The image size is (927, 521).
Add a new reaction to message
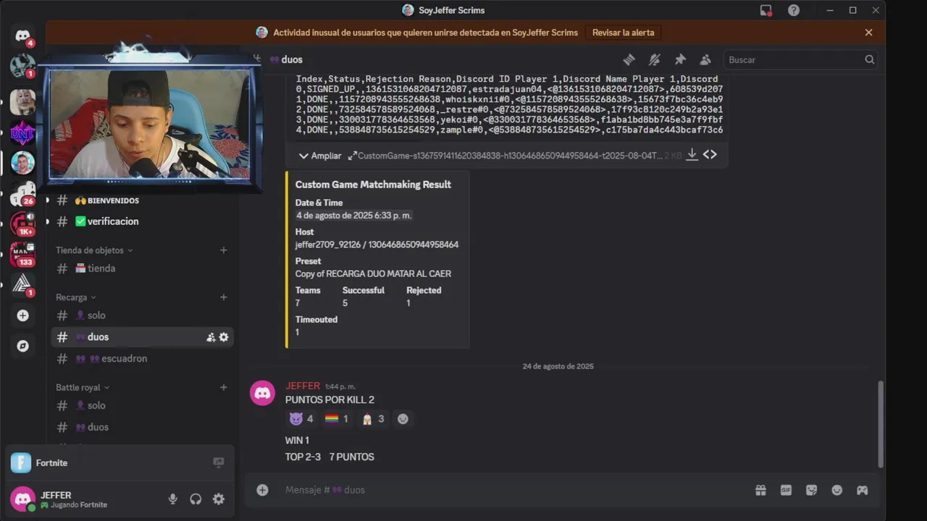[403, 419]
